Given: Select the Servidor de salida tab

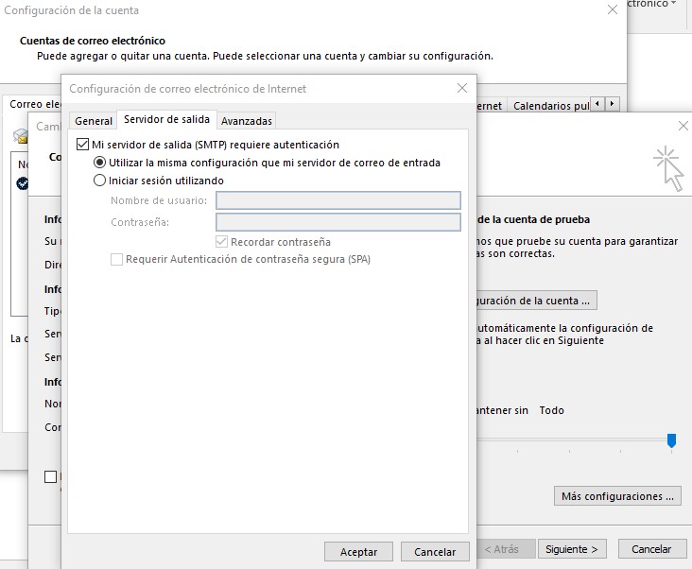Looking at the screenshot, I should pos(166,119).
